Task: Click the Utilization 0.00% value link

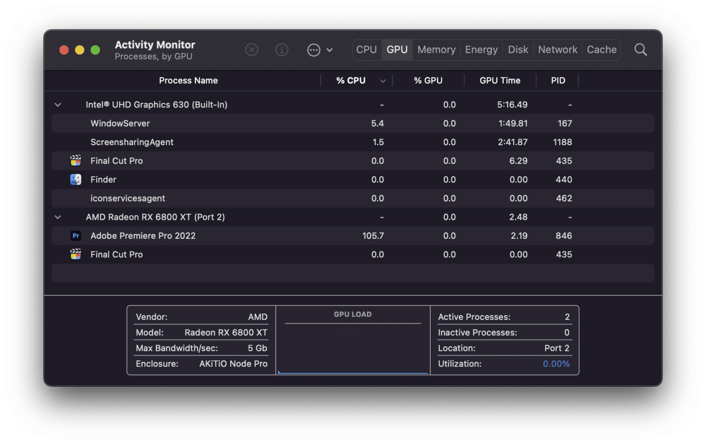Action: pyautogui.click(x=556, y=363)
